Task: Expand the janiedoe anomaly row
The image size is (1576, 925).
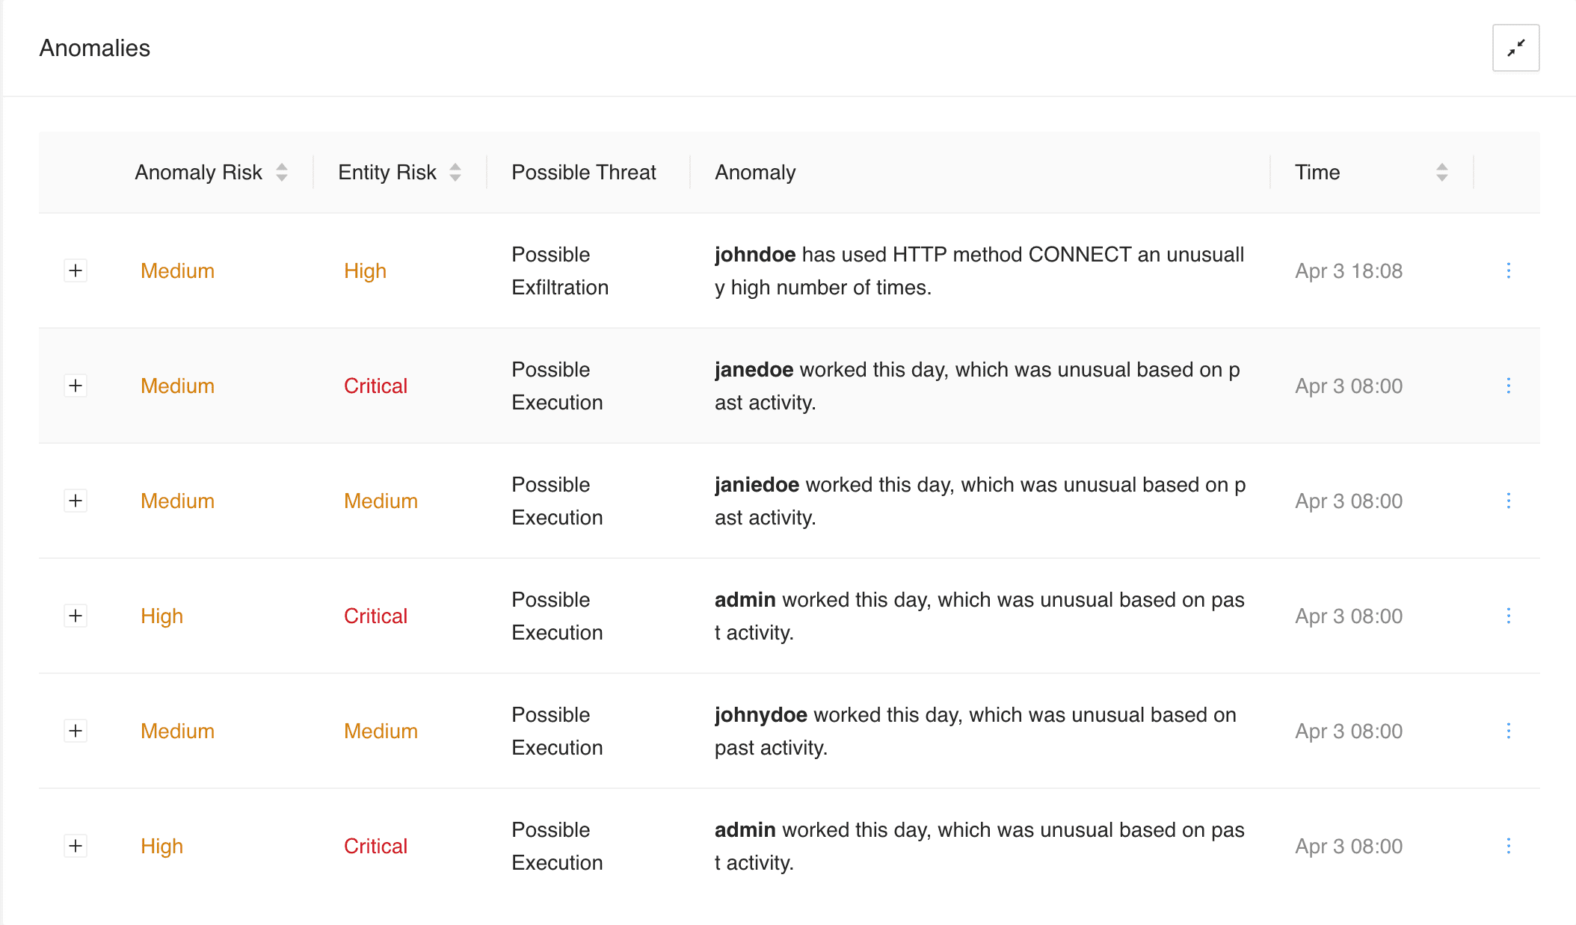Action: (x=76, y=501)
